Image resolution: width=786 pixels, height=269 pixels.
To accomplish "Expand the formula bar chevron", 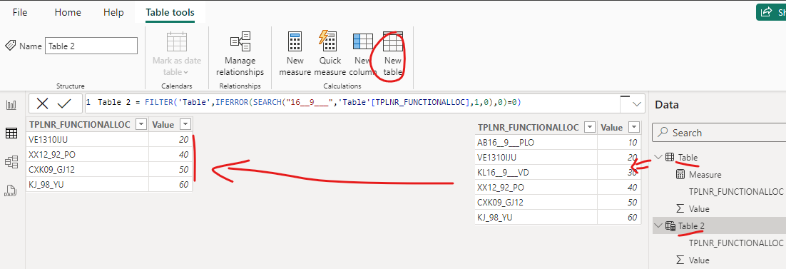I will click(637, 104).
